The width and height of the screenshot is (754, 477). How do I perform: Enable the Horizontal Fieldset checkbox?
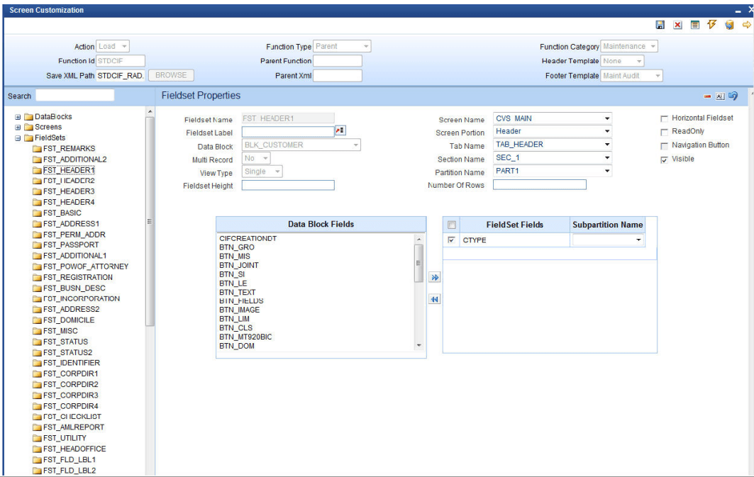click(x=664, y=118)
